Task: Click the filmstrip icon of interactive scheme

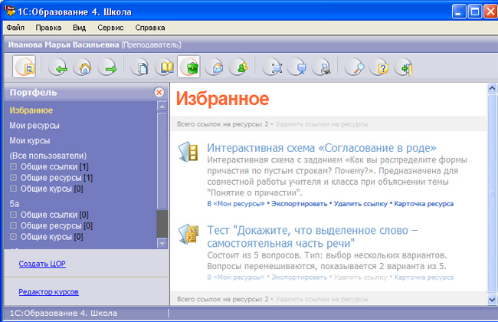Action: pyautogui.click(x=188, y=152)
